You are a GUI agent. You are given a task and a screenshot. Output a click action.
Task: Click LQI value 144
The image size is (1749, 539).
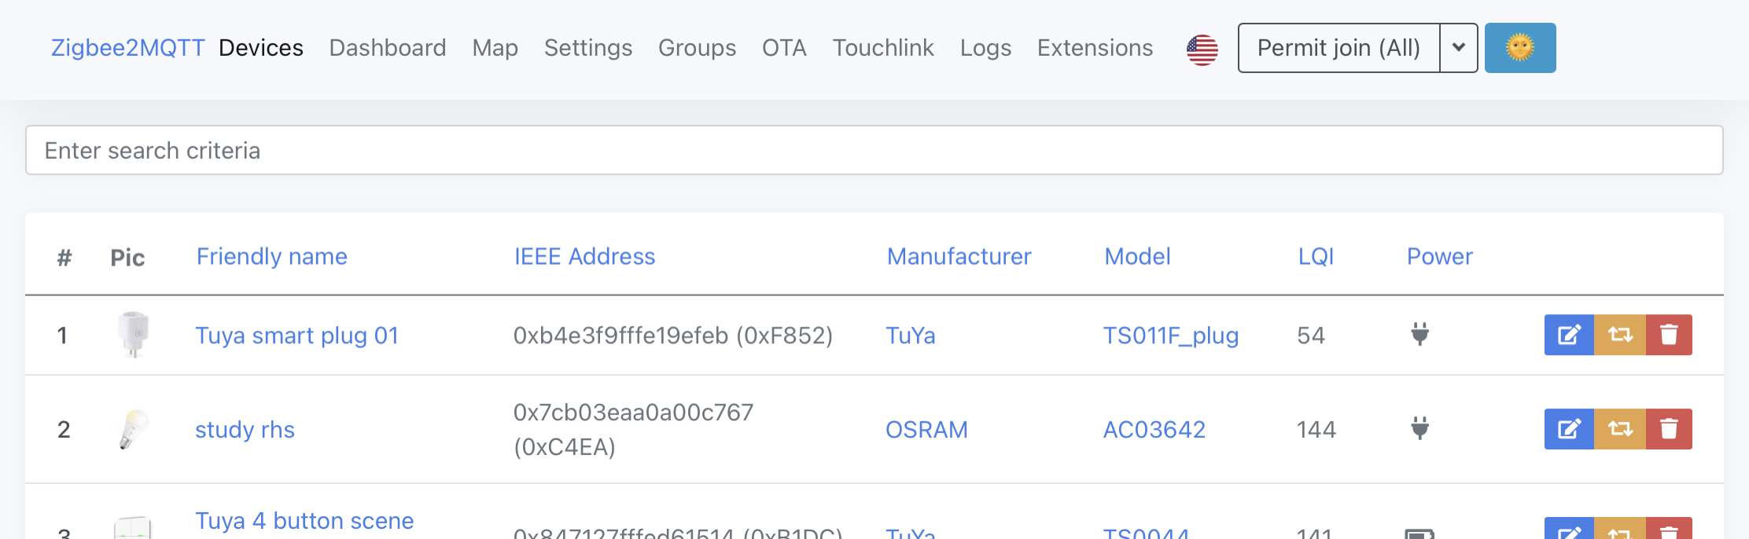(x=1316, y=430)
